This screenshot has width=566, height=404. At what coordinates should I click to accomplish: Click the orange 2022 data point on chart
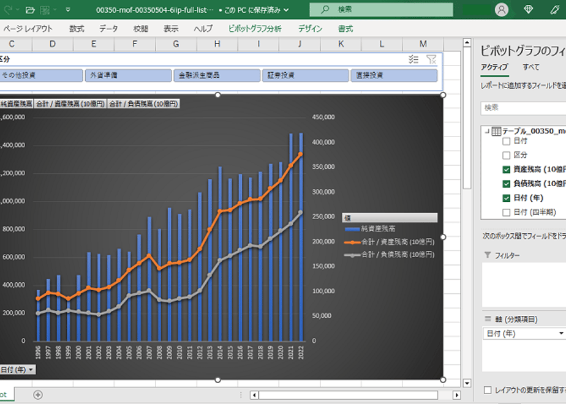[300, 154]
